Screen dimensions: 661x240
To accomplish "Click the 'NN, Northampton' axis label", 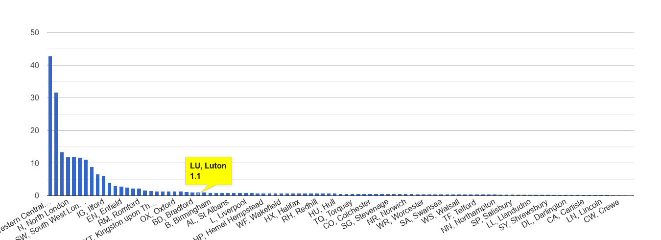I will tap(467, 216).
